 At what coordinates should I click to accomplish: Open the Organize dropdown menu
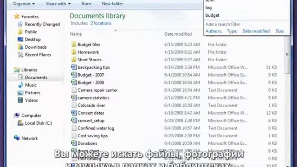[x=24, y=4]
